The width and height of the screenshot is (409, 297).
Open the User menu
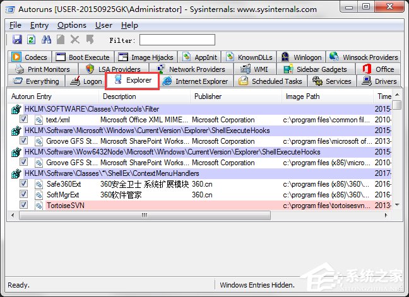(x=104, y=25)
